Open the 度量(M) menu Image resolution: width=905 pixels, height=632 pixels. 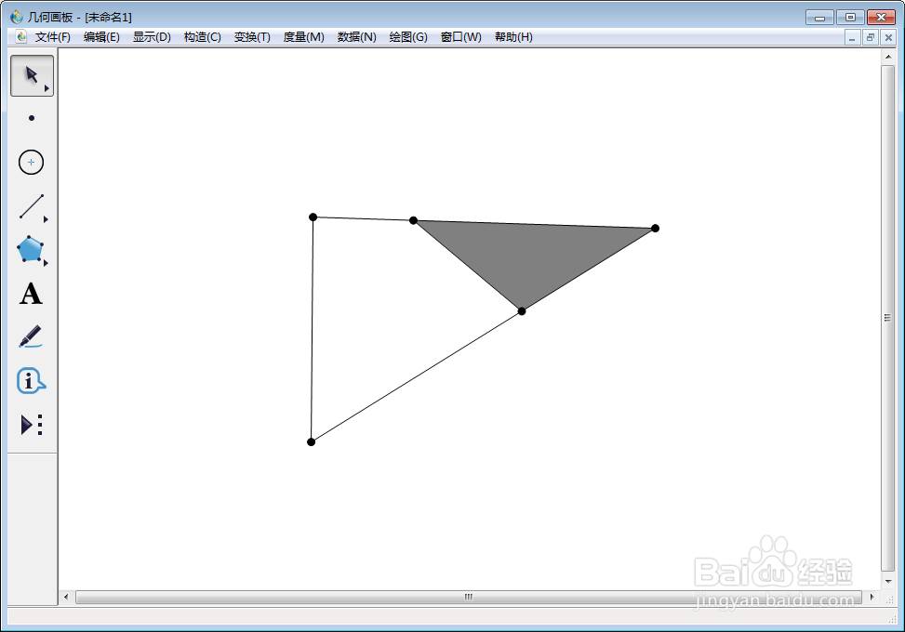coord(303,37)
